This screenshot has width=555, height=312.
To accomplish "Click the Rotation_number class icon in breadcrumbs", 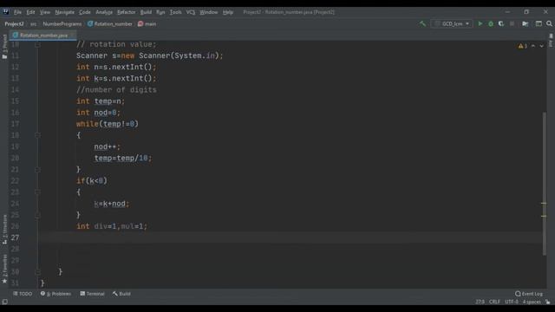I will [x=90, y=23].
